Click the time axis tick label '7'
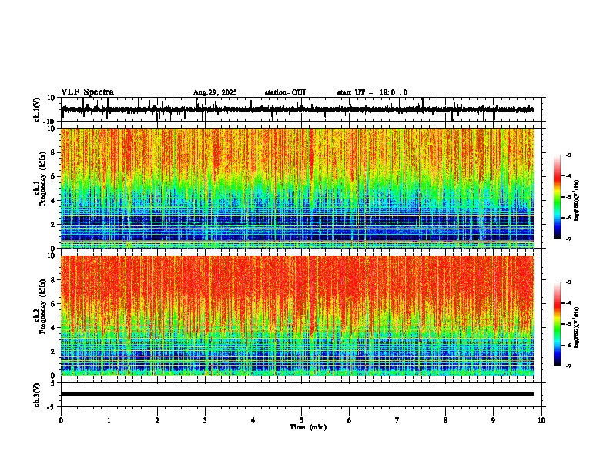This screenshot has width=610, height=471. pyautogui.click(x=397, y=420)
